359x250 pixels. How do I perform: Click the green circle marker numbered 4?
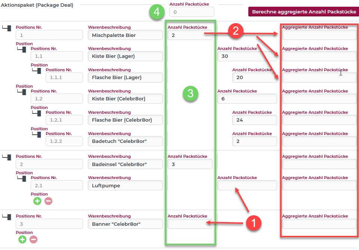[x=157, y=12]
